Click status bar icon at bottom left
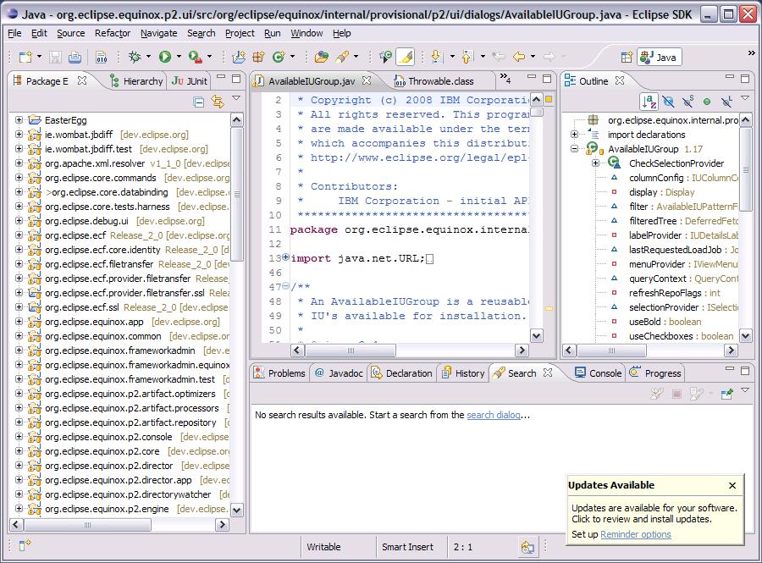The image size is (762, 563). (25, 545)
